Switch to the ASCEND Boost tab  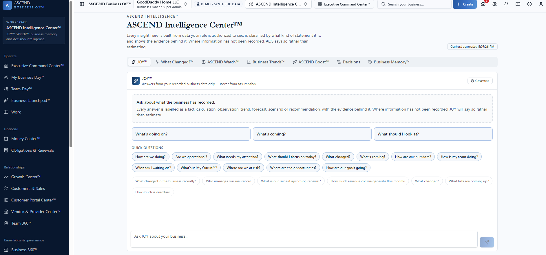click(311, 62)
